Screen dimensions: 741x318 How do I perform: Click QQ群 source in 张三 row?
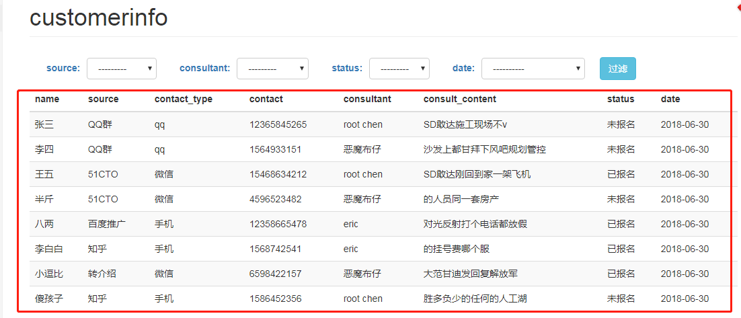pos(102,125)
